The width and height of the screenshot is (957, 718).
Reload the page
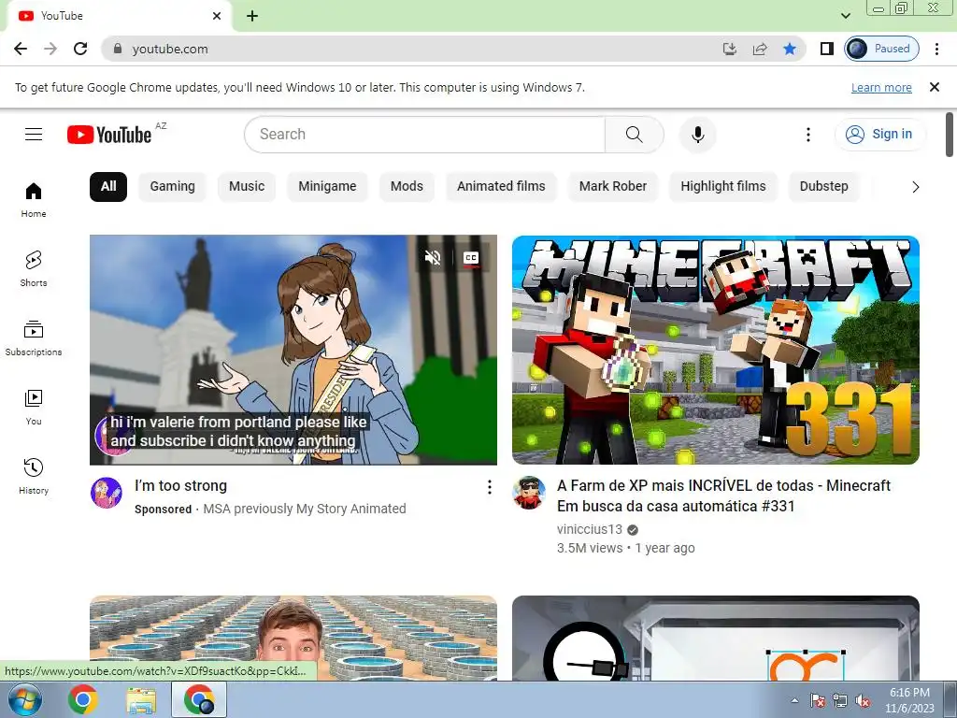[80, 49]
